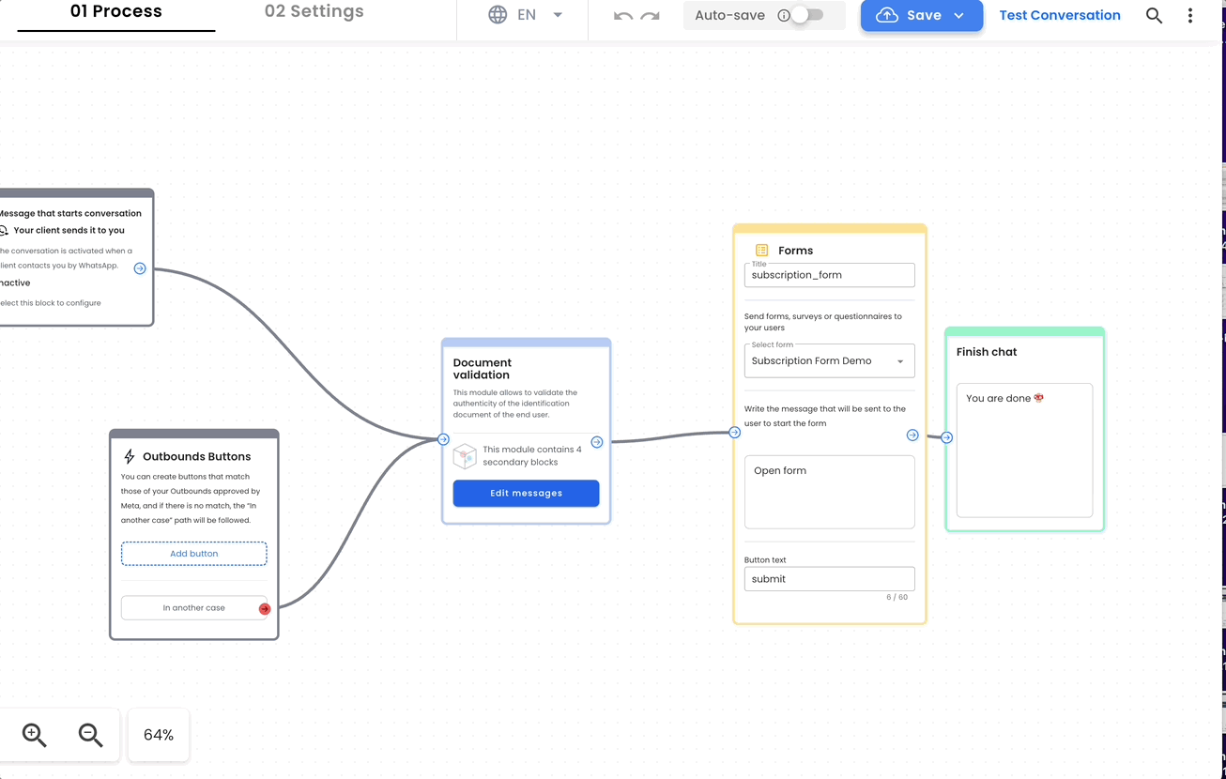Image resolution: width=1226 pixels, height=779 pixels.
Task: Click the lightning bolt icon on Outbounds Buttons
Action: (129, 455)
